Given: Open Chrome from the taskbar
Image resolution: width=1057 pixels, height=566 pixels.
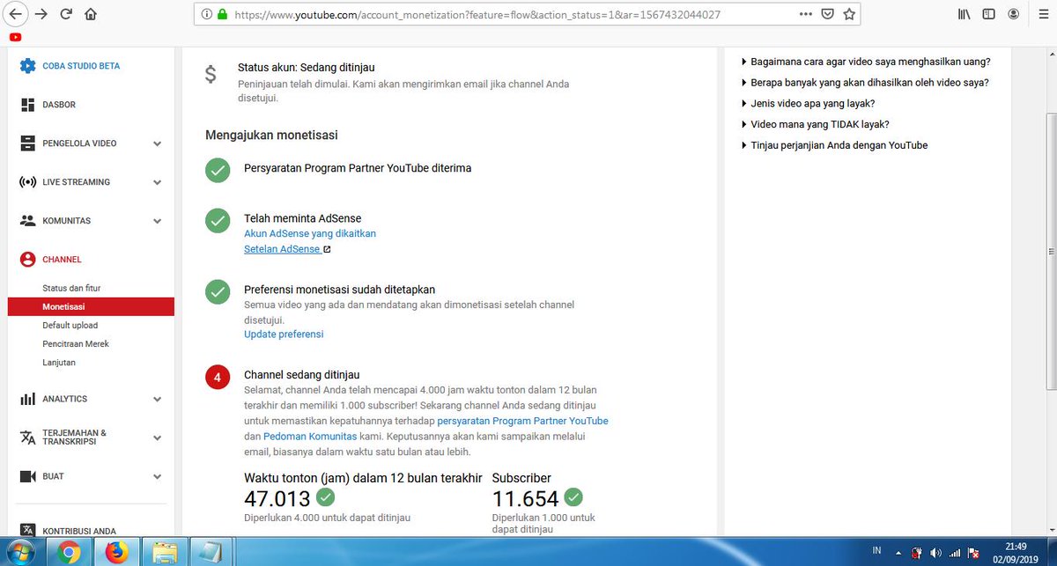Looking at the screenshot, I should (x=70, y=553).
